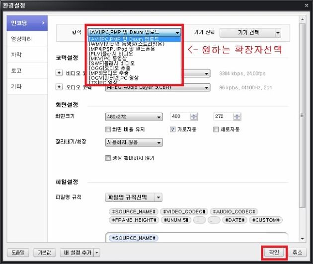313x264 pixels.
Task: Click the filename rule input box
Action: (197, 238)
